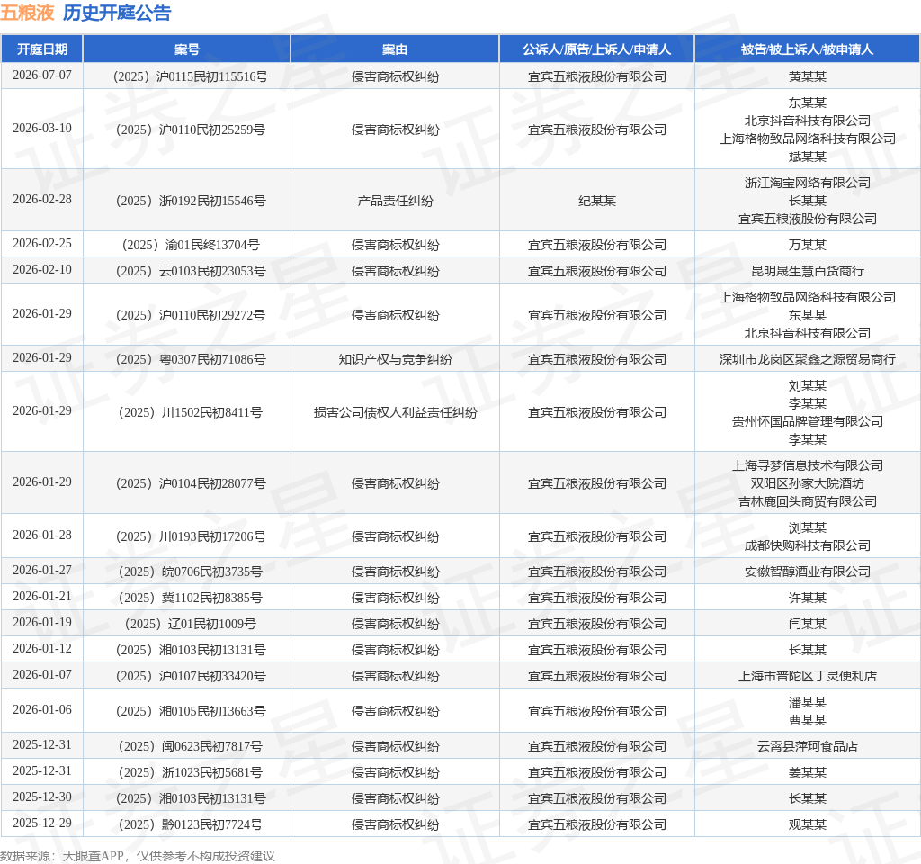Click case number 沪0115民初115516号
921x864 pixels.
pyautogui.click(x=191, y=76)
